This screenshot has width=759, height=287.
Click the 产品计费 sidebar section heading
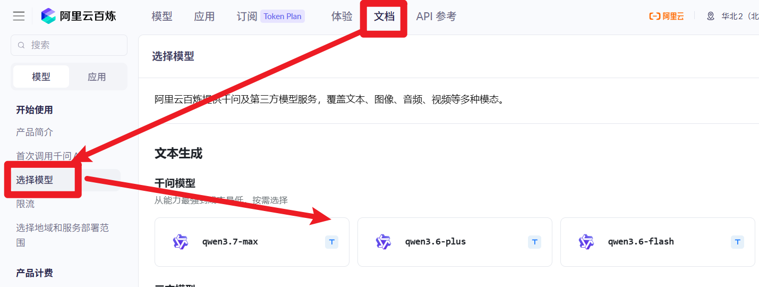pyautogui.click(x=35, y=273)
